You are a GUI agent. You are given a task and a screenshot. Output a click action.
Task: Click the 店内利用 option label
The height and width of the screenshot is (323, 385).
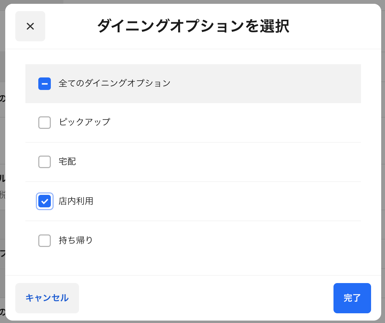pyautogui.click(x=76, y=201)
